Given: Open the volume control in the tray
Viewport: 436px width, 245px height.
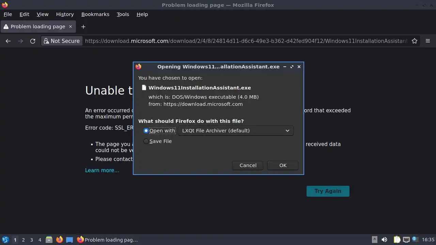Looking at the screenshot, I should tap(384, 240).
